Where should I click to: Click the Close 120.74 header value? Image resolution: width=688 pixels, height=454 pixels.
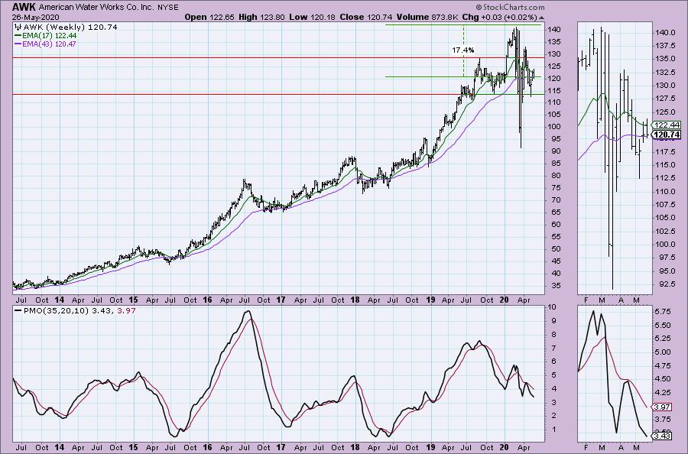(x=366, y=17)
